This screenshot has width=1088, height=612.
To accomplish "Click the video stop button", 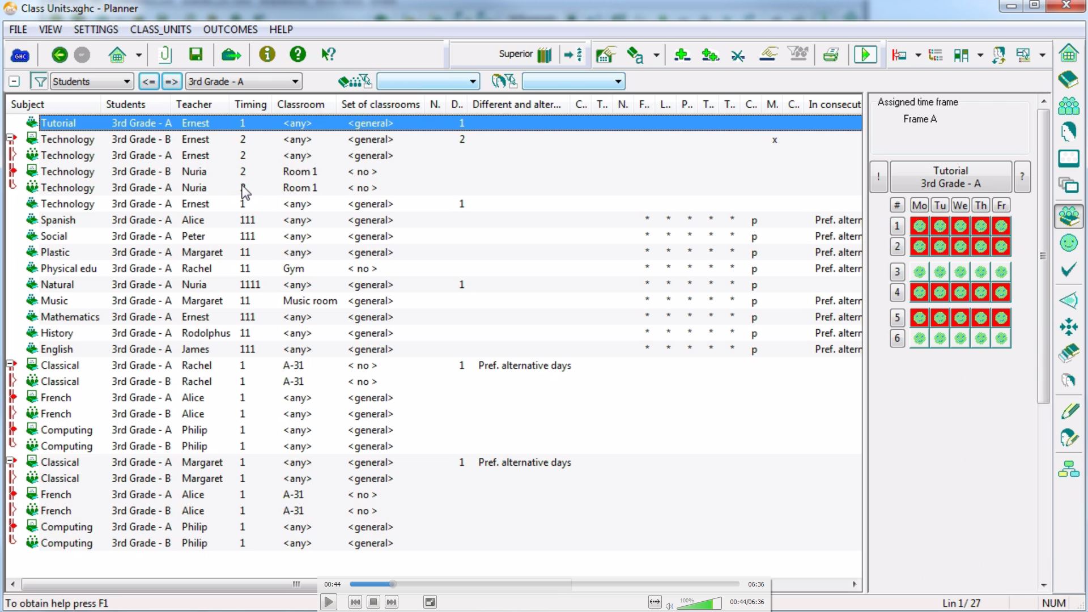I will (x=373, y=602).
